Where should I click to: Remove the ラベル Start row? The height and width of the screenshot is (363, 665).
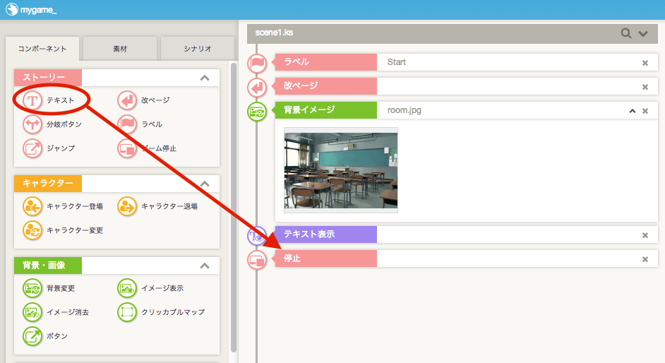pos(645,63)
